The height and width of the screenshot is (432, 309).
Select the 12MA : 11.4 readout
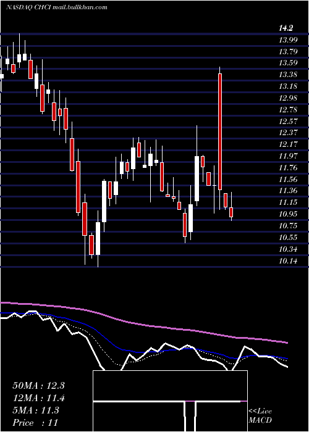[x=38, y=398]
